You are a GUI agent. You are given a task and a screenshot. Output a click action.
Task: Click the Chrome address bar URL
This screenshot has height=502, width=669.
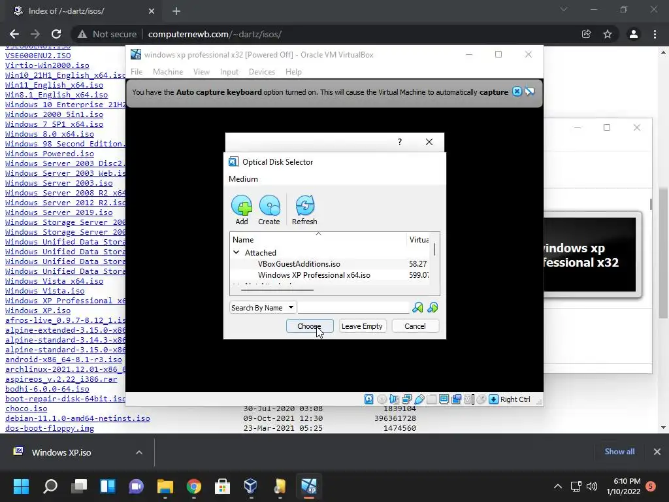[x=214, y=34]
